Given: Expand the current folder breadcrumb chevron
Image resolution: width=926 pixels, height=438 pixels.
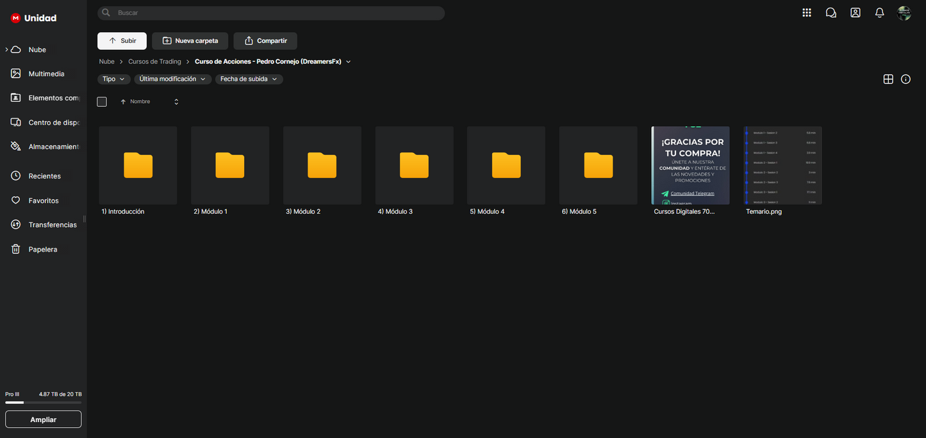Looking at the screenshot, I should (x=349, y=62).
